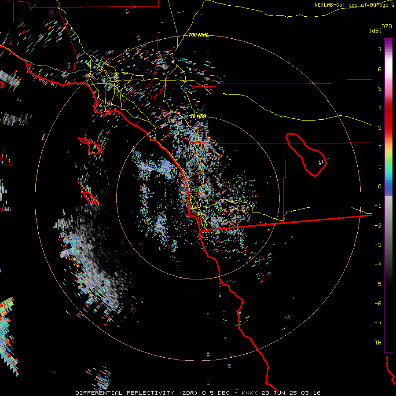Viewport: 396px width, 396px height.
Task: Click the "7" value on color scale
Action: (380, 49)
